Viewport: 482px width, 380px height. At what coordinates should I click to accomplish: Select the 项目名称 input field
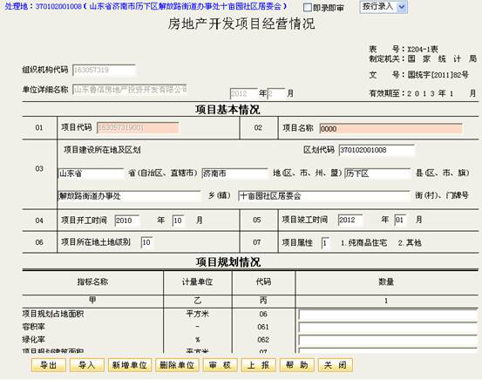click(390, 128)
